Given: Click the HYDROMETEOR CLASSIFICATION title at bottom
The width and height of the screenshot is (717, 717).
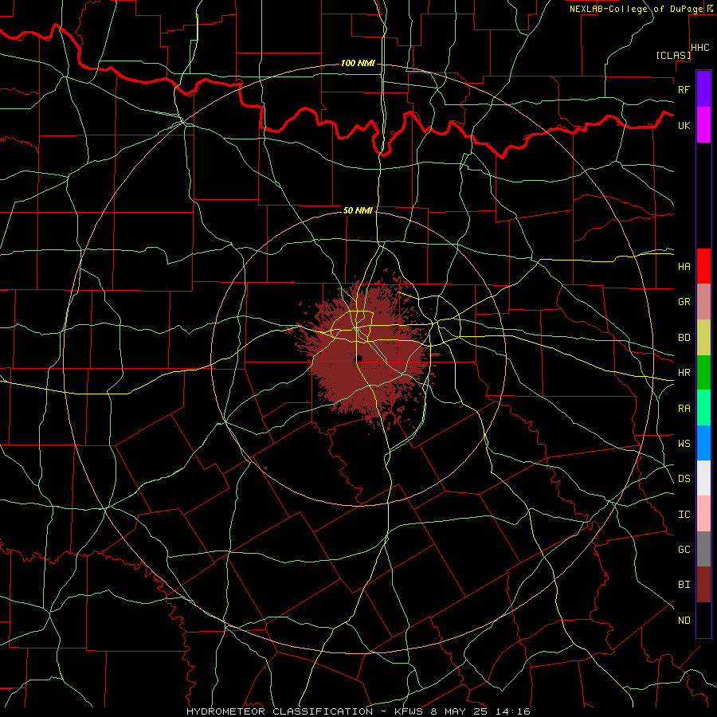Looking at the screenshot, I should click(x=280, y=711).
